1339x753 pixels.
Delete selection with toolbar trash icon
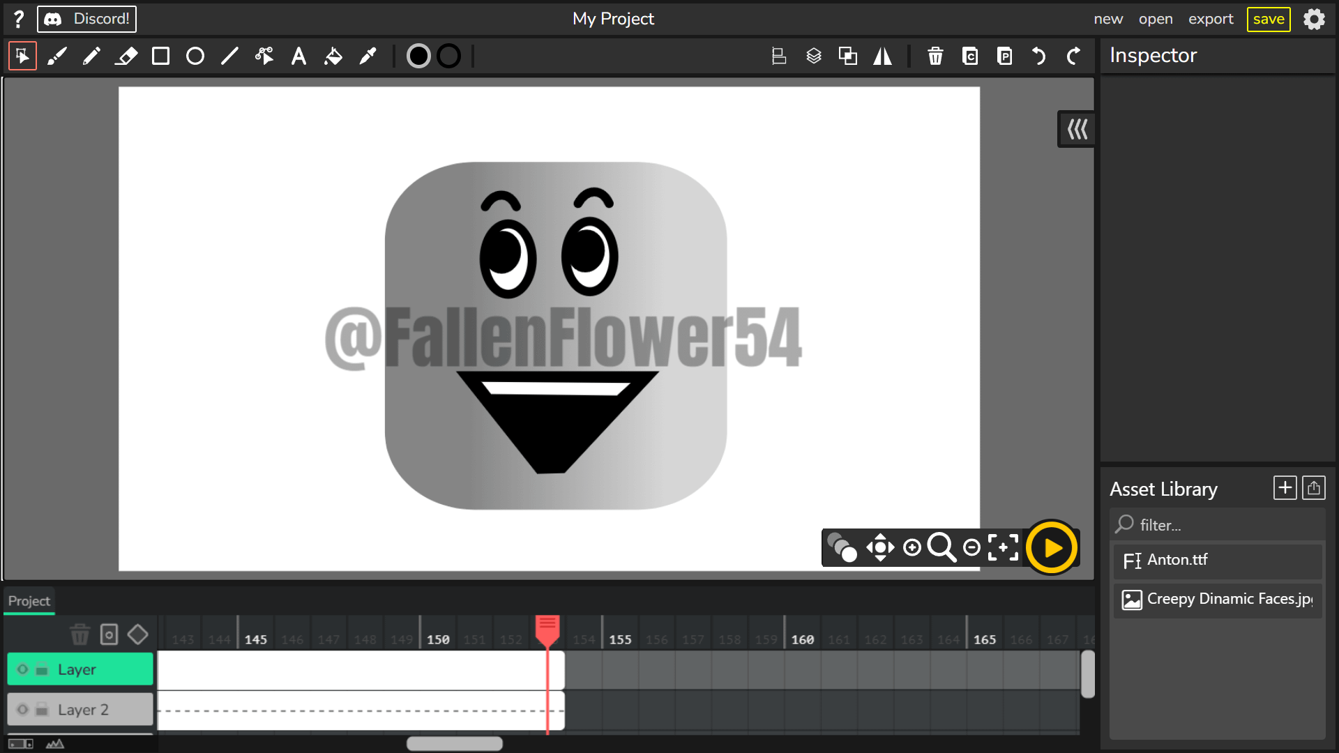tap(935, 56)
